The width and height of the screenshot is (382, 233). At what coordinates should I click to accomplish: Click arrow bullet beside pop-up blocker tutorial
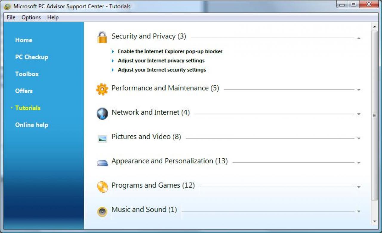click(113, 51)
